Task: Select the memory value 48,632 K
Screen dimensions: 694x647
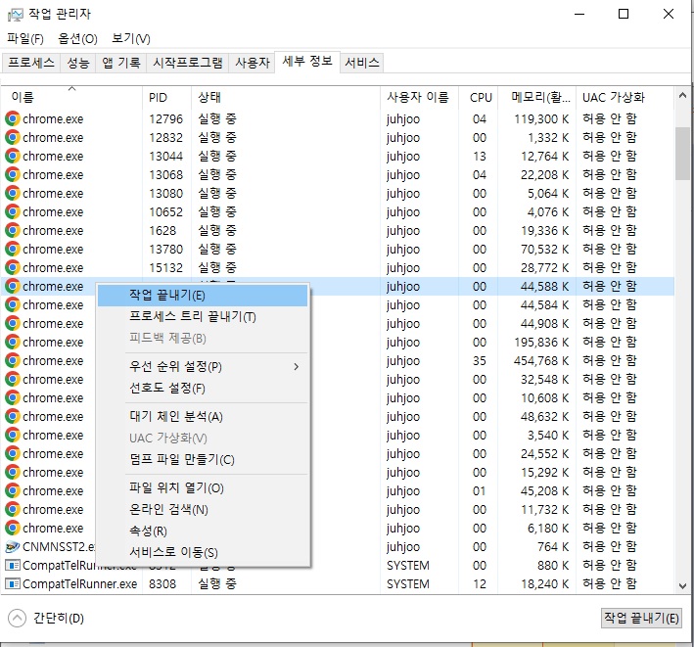Action: click(544, 416)
